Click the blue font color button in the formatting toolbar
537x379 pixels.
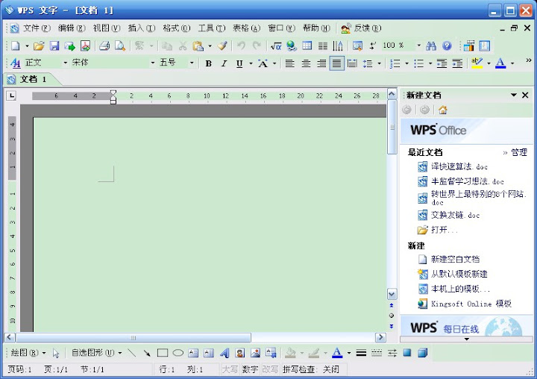click(x=500, y=63)
